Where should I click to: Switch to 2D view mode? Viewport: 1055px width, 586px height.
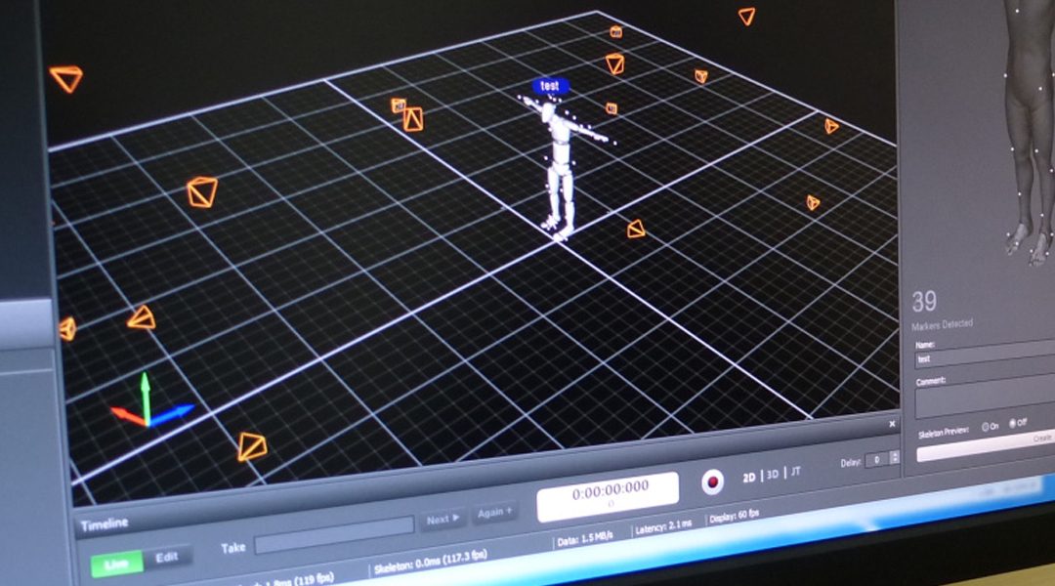(750, 477)
